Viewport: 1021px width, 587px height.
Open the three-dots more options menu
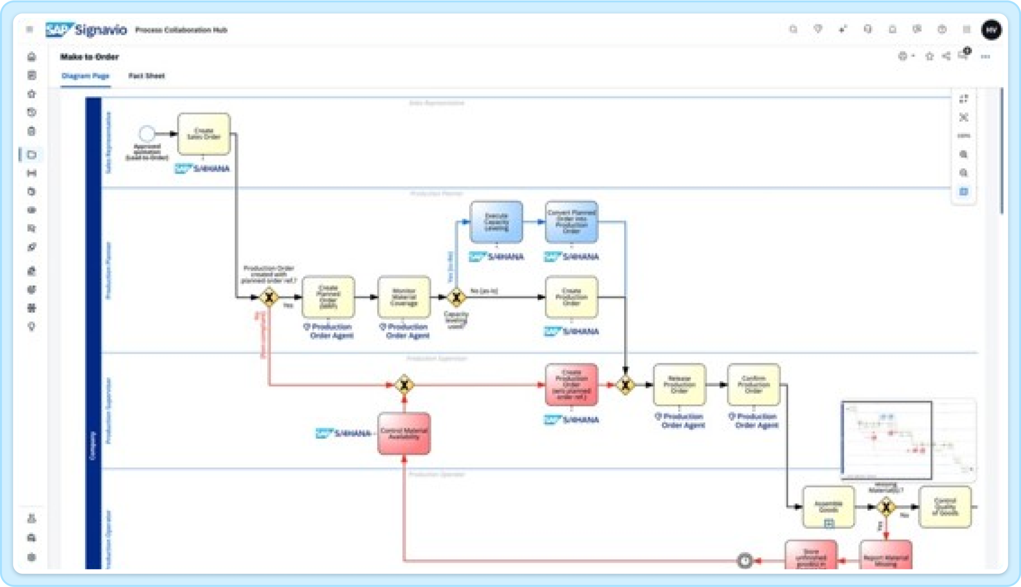pyautogui.click(x=986, y=57)
